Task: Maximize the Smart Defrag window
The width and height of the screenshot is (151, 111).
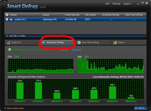Action: click(142, 3)
